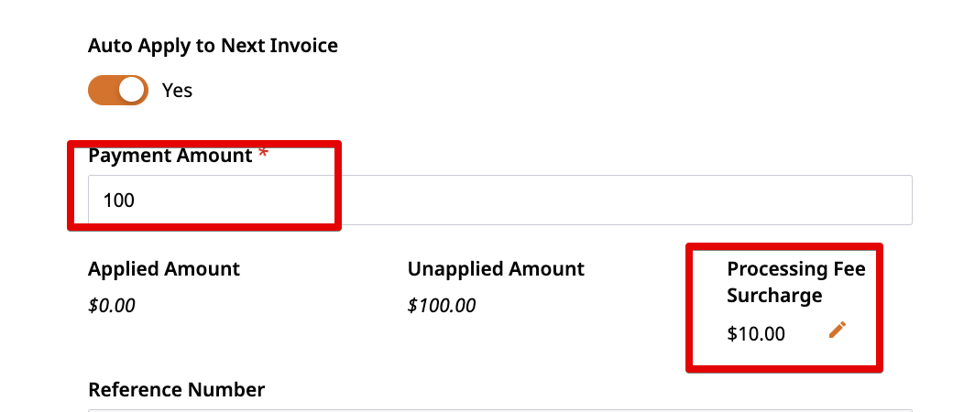
Task: Click the Payment Amount field label
Action: [x=170, y=156]
